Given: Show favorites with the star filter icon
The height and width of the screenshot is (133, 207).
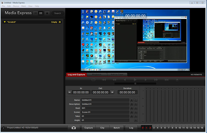Looking at the screenshot, I should [x=47, y=13].
